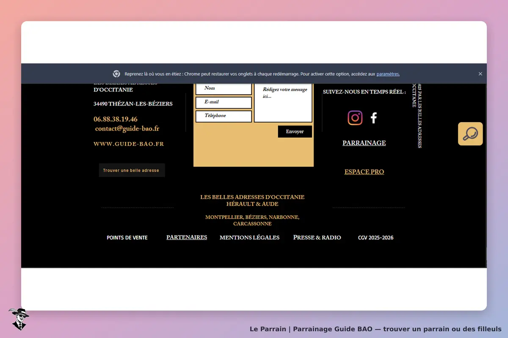Open the ESPACE PRO link
This screenshot has width=508, height=338.
pos(364,172)
